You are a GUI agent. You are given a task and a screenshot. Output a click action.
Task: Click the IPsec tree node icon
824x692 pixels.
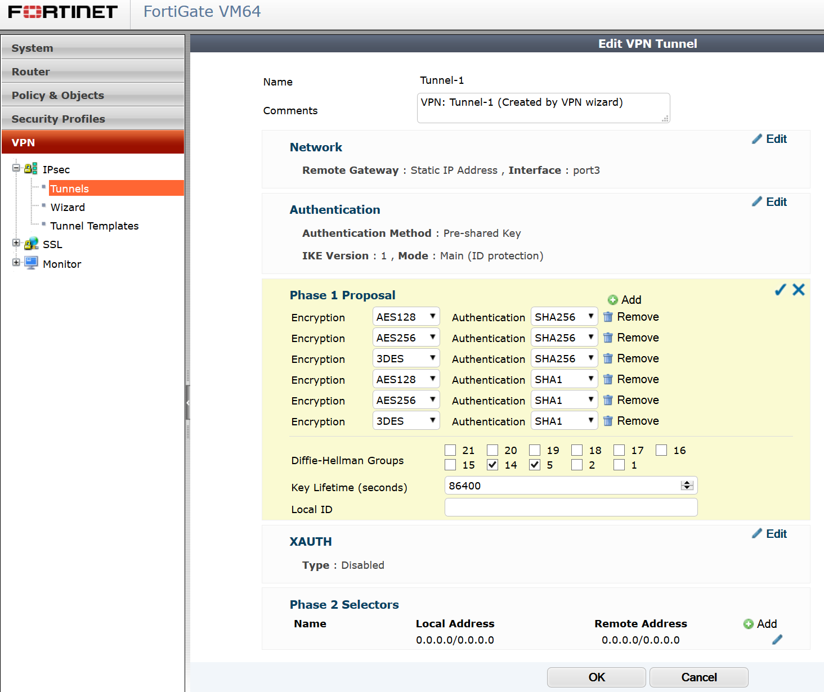click(31, 168)
